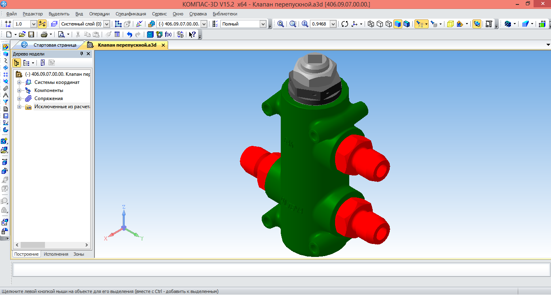Close the Дерево модели panel
551x295 pixels.
point(88,54)
